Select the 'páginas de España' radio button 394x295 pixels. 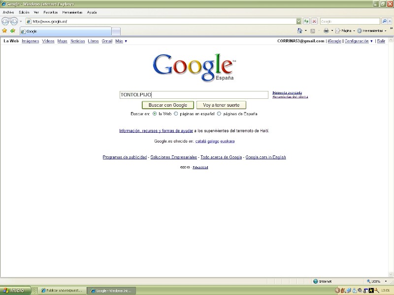[219, 114]
